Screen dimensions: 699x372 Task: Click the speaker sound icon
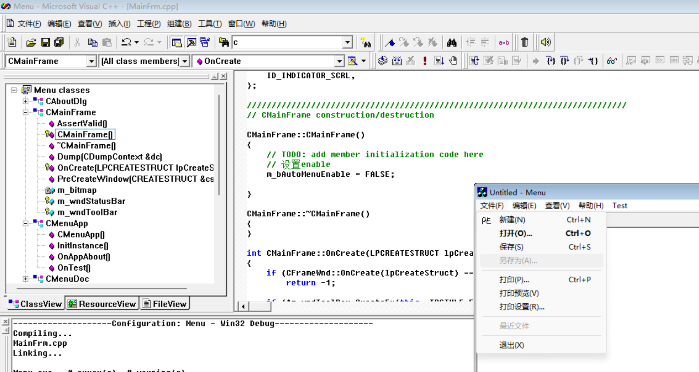(546, 42)
